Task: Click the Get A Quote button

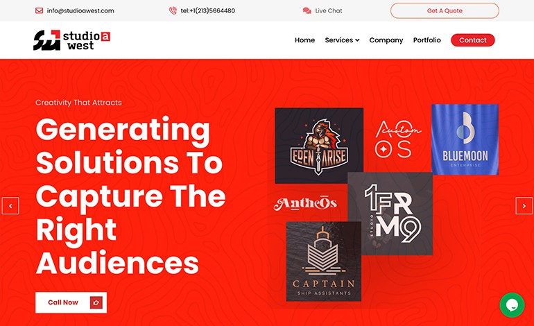Action: [445, 10]
